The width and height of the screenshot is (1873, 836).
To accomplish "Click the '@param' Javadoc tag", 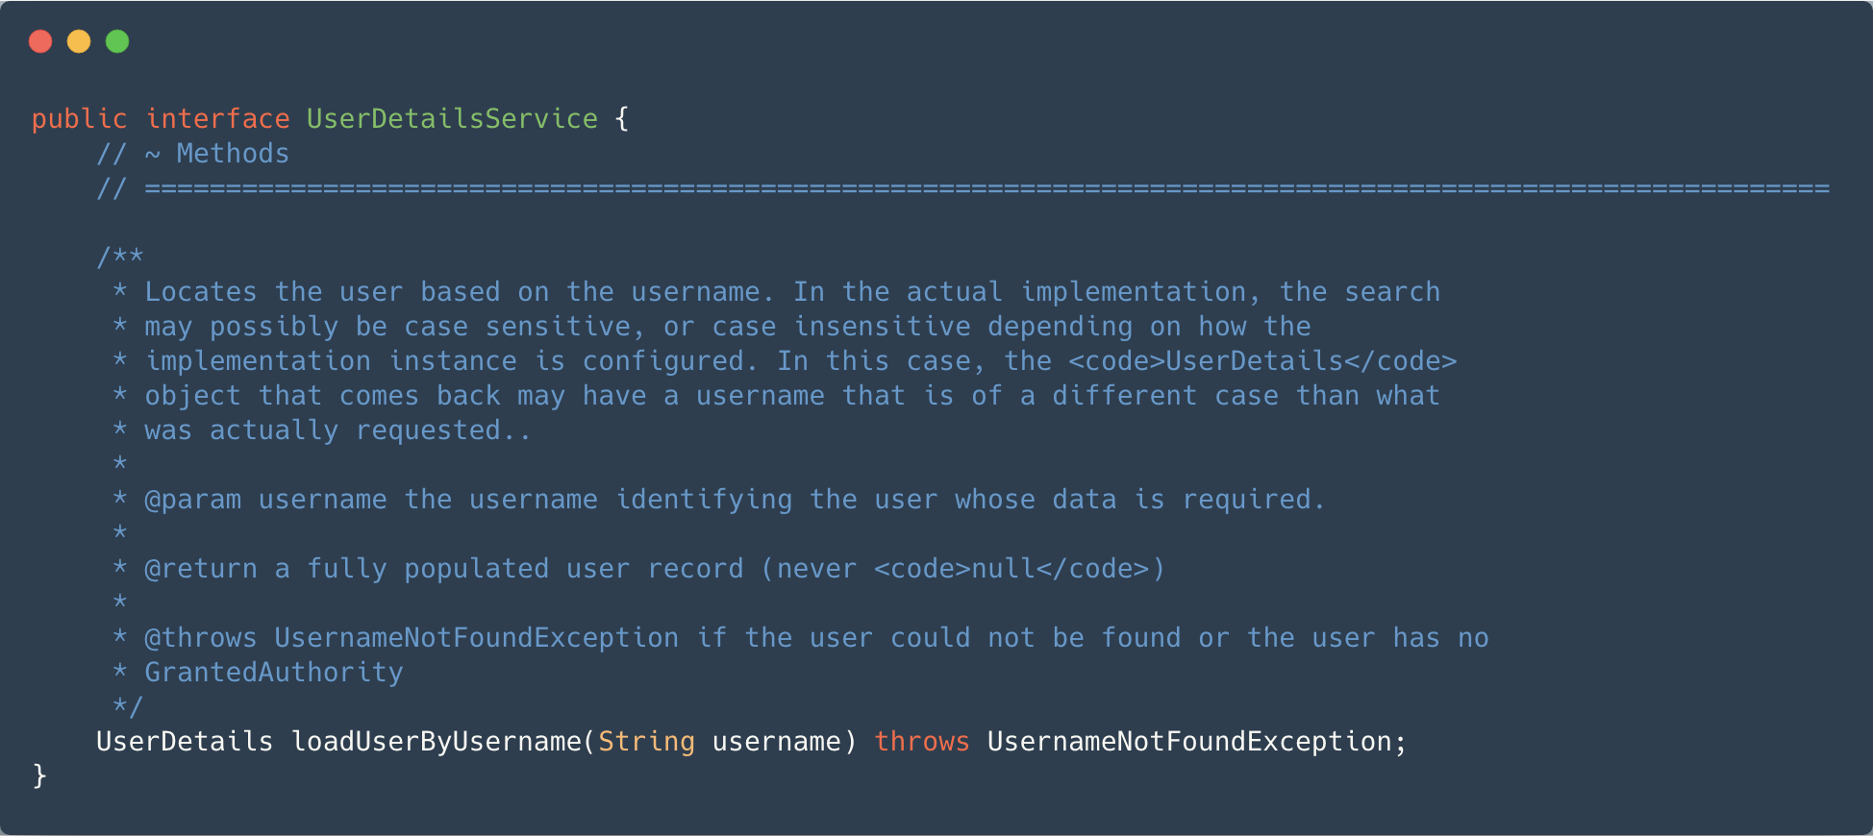I will 193,500.
